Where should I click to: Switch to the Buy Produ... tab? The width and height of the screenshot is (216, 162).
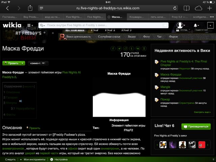click(x=31, y=17)
